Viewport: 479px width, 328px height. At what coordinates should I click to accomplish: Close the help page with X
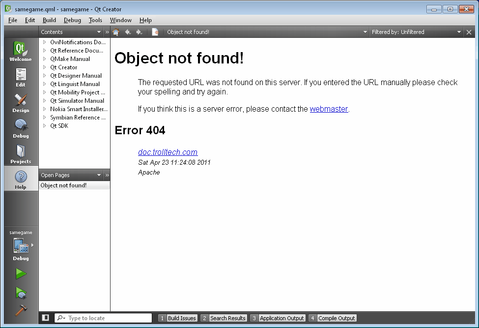click(469, 32)
